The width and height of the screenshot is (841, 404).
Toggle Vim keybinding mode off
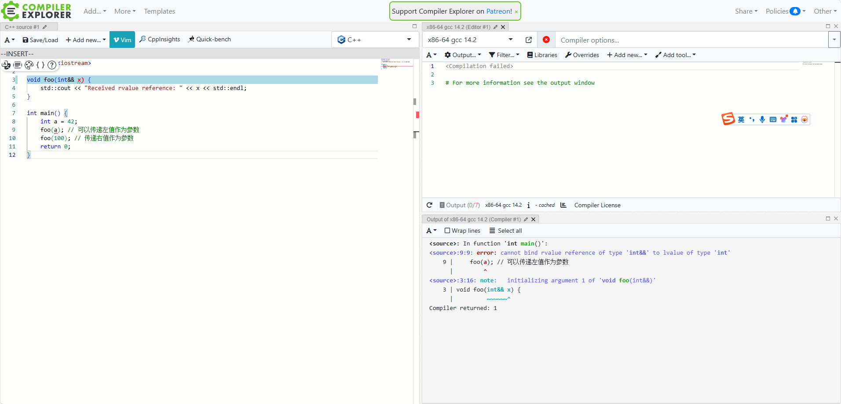tap(122, 40)
